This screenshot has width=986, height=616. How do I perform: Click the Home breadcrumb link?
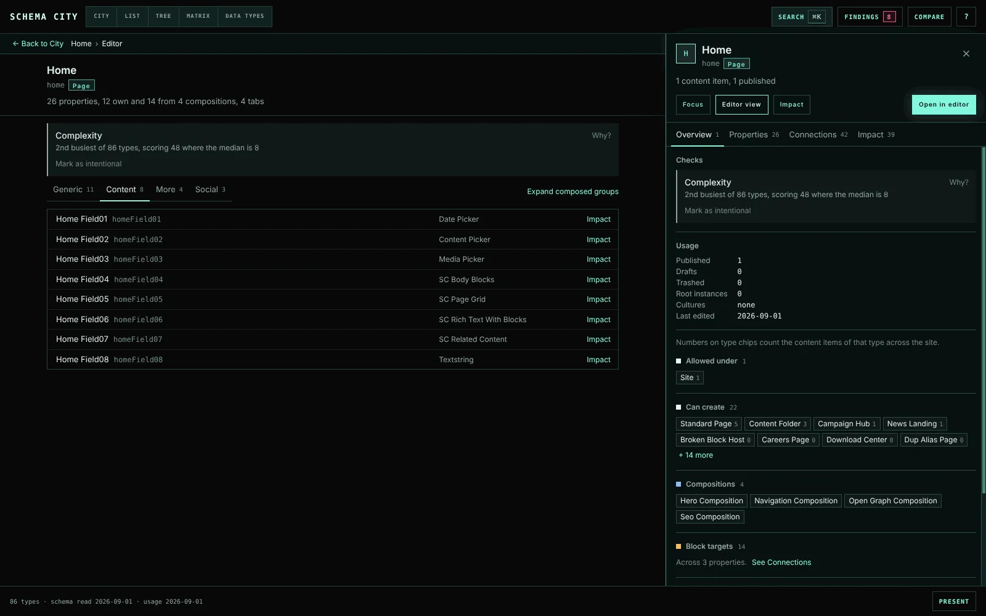coord(81,44)
